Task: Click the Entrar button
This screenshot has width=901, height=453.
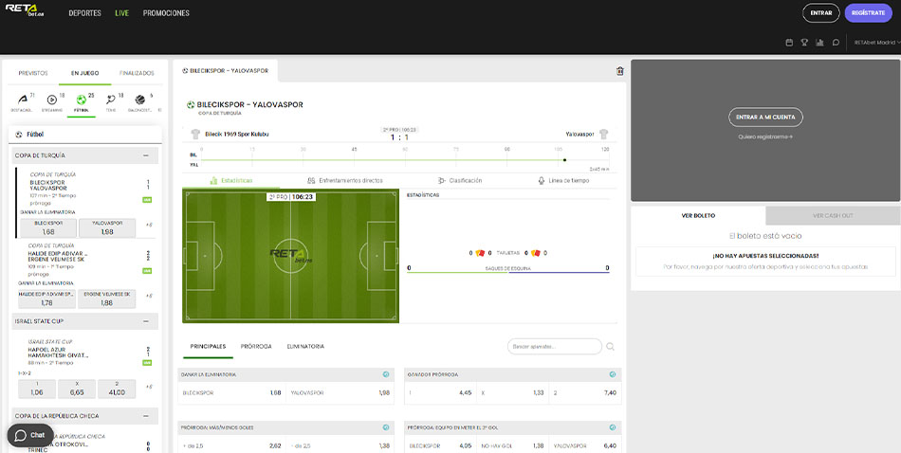Action: (x=821, y=13)
